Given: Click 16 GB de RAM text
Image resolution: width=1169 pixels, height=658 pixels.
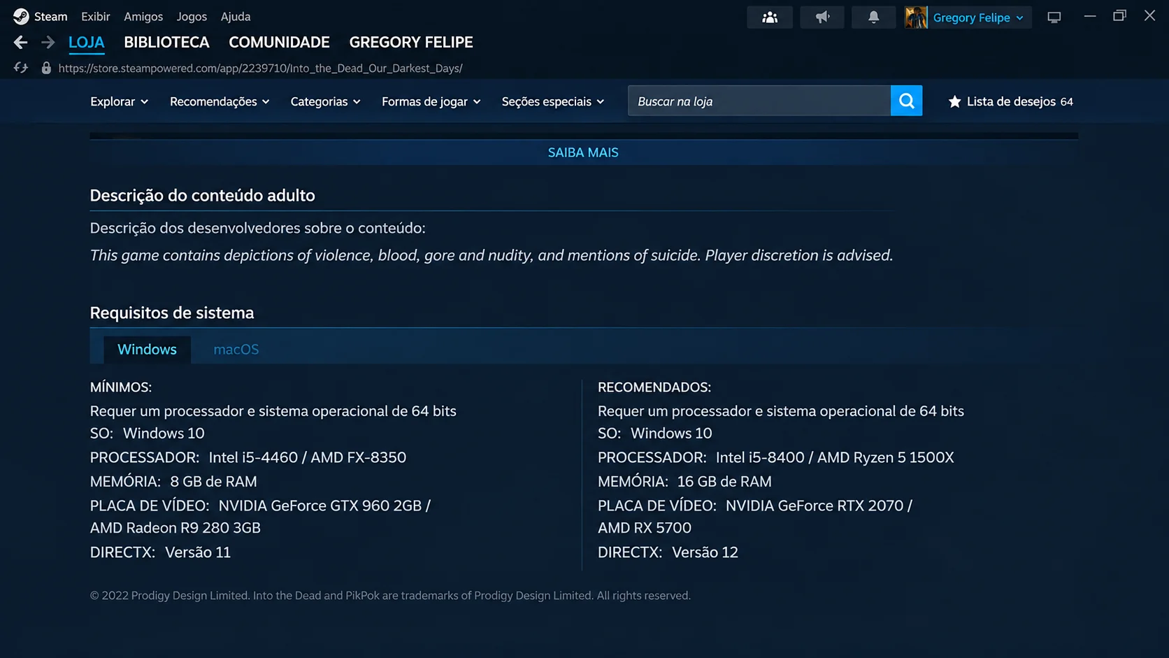Looking at the screenshot, I should pos(724,482).
